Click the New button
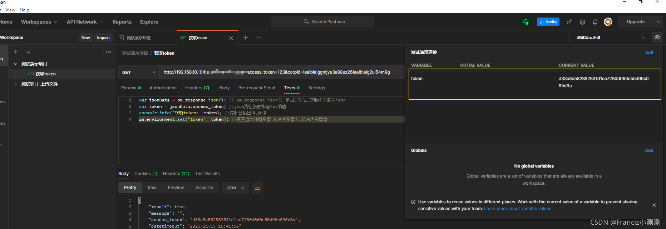Viewport: 666px width, 229px height. [x=86, y=38]
